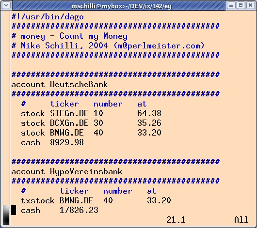Viewport: 257px width, 228px height.
Task: Click the All scroll status indicator
Action: coord(241,220)
